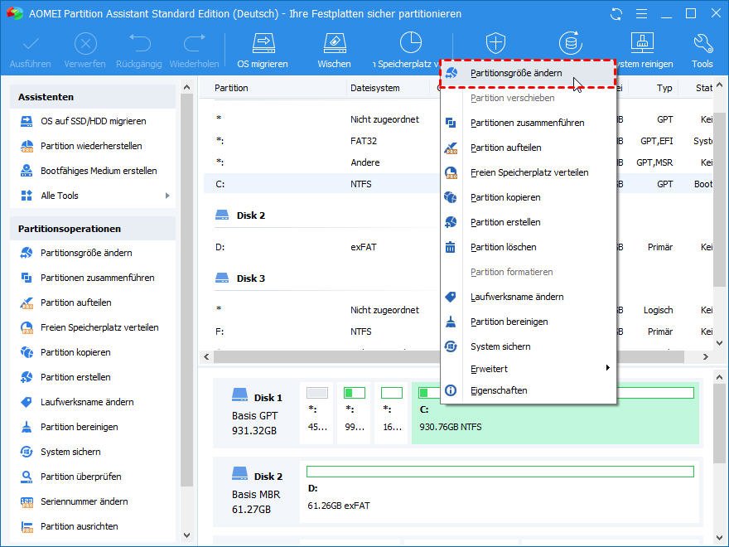Click OS auf SSD/HDD migrieren in sidebar
Viewport: 729px width, 547px height.
(93, 121)
